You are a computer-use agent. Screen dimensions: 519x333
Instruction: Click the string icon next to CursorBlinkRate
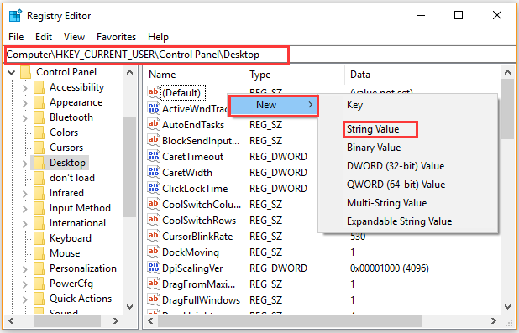[153, 236]
